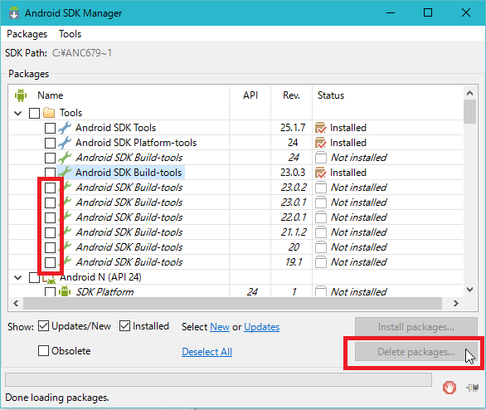
Task: Click the Name column header
Action: 51,95
